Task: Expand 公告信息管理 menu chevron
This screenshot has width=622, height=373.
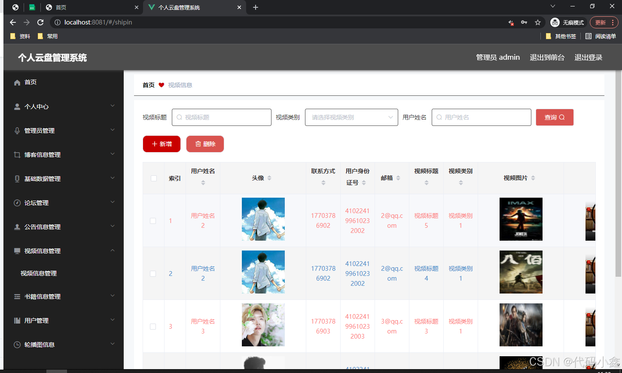Action: click(113, 226)
